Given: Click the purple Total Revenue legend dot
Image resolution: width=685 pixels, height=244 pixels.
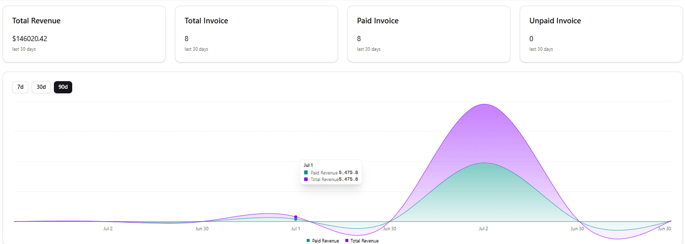Looking at the screenshot, I should (347, 240).
